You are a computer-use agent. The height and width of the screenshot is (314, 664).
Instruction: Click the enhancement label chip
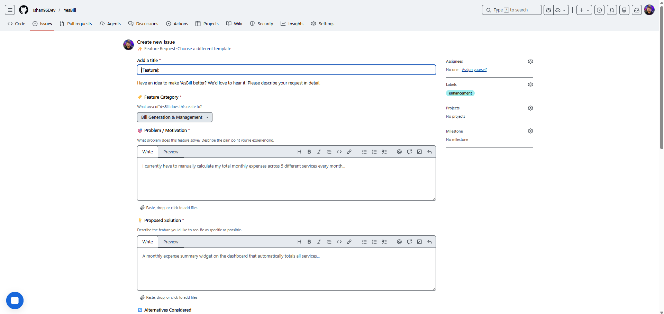pyautogui.click(x=460, y=93)
